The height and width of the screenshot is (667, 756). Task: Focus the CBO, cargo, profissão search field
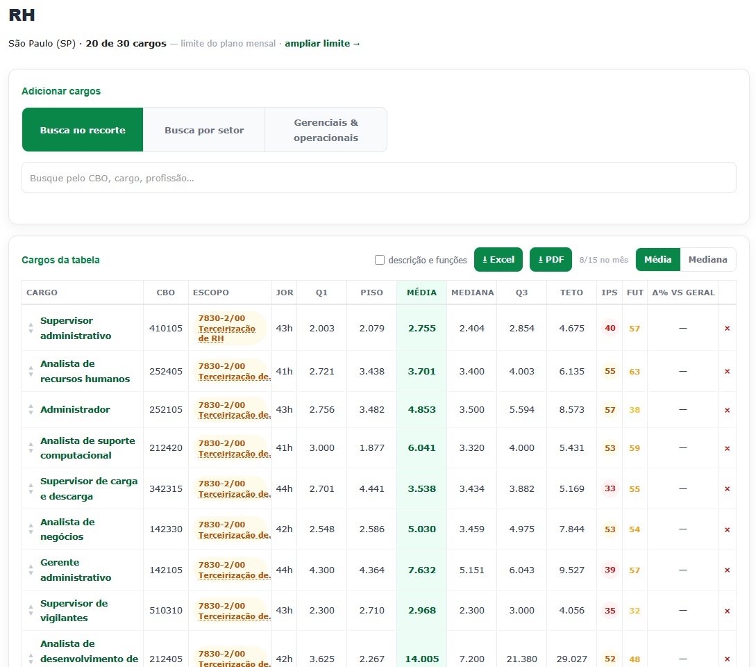point(378,178)
